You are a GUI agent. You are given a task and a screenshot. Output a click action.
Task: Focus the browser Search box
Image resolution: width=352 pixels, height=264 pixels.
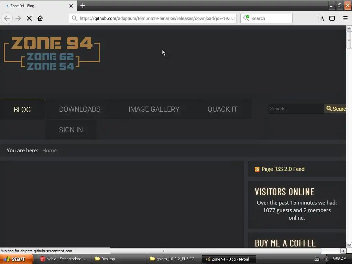pyautogui.click(x=266, y=18)
